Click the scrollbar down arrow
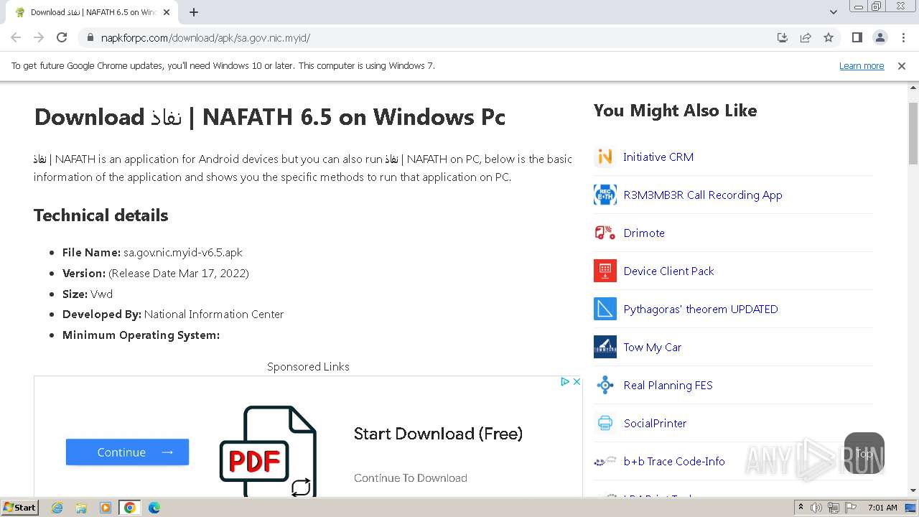The height and width of the screenshot is (517, 919). point(913,490)
